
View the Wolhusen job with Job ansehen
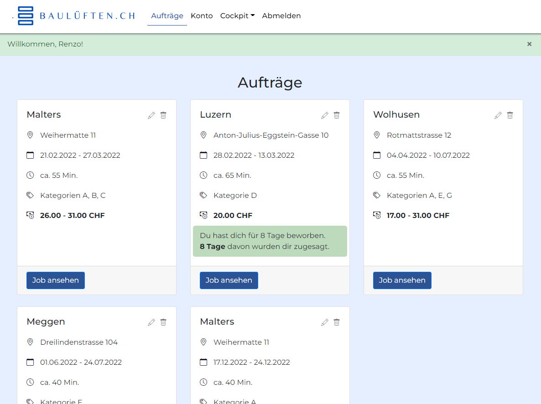click(x=402, y=280)
